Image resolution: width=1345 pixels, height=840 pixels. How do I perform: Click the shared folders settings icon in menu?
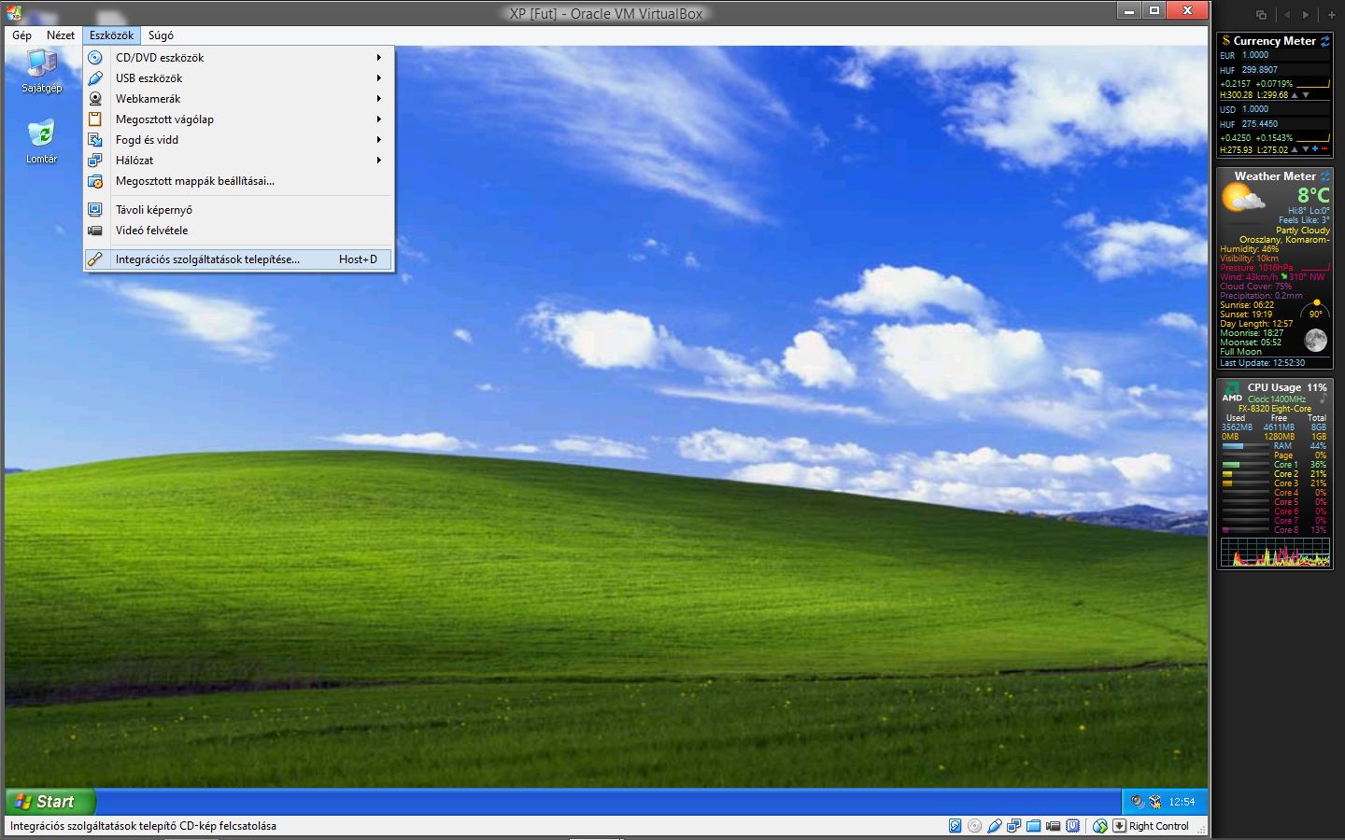point(95,181)
